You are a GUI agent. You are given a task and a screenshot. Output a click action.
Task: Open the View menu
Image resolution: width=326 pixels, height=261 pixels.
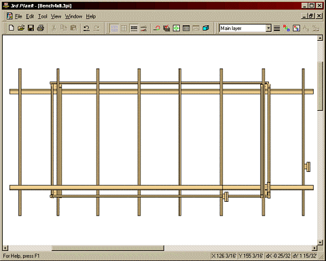tap(56, 16)
